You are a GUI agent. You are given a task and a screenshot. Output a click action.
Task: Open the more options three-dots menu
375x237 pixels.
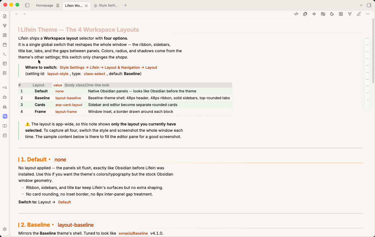368,14
